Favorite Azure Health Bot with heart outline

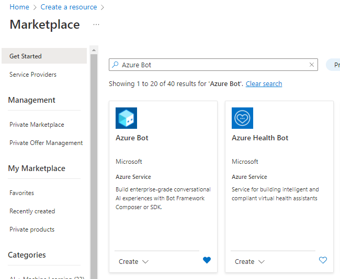(x=323, y=260)
